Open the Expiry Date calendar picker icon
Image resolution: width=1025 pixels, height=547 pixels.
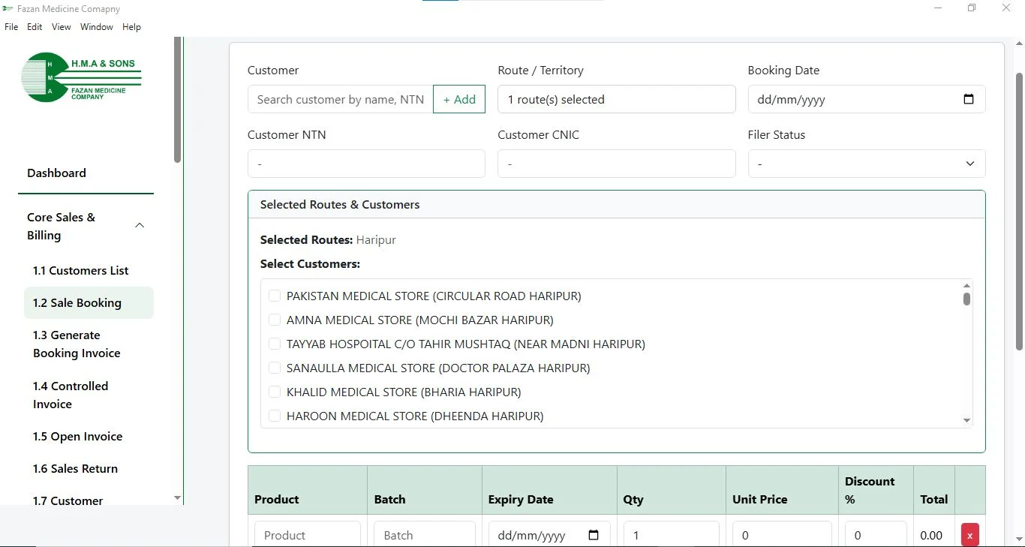tap(594, 535)
